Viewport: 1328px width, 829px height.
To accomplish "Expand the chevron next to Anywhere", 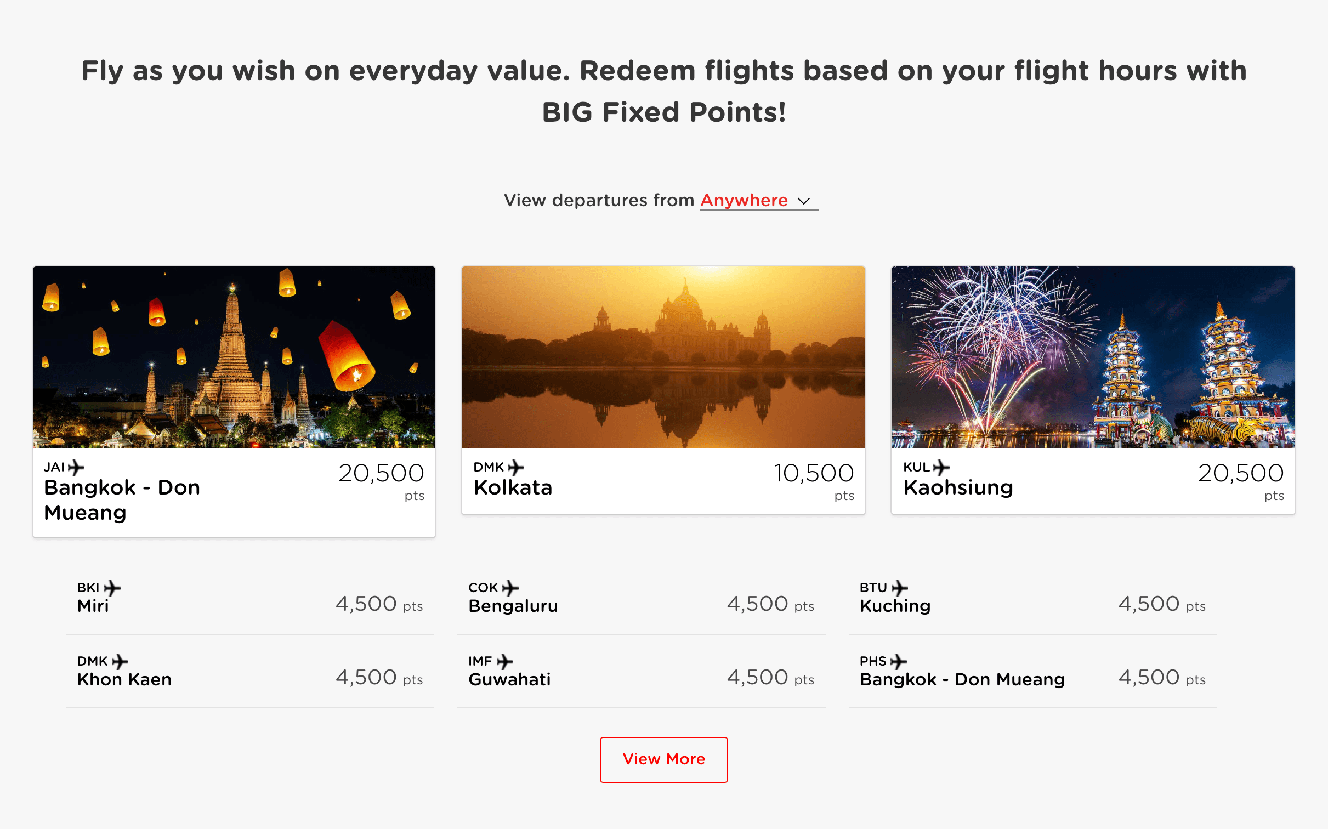I will pyautogui.click(x=804, y=201).
